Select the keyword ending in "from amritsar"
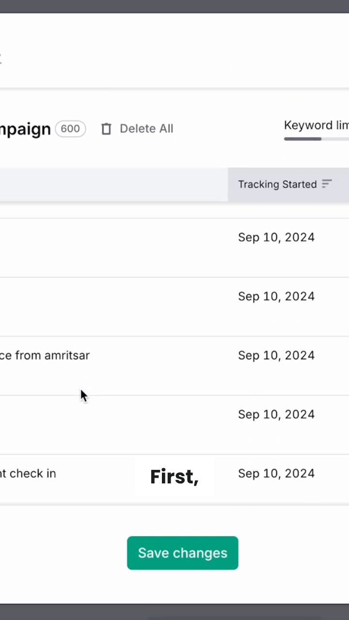Screen dimensions: 349x620 click(45, 356)
